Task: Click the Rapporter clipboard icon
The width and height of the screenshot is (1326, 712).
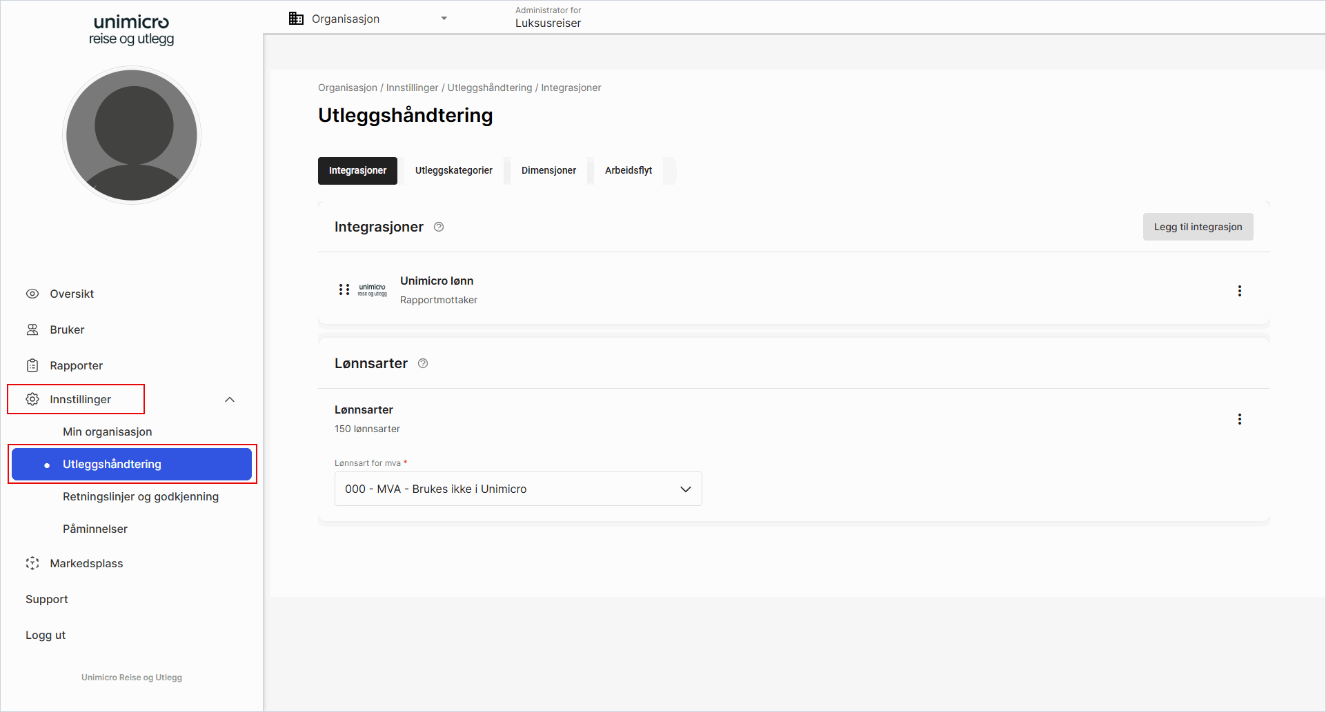Action: point(32,365)
